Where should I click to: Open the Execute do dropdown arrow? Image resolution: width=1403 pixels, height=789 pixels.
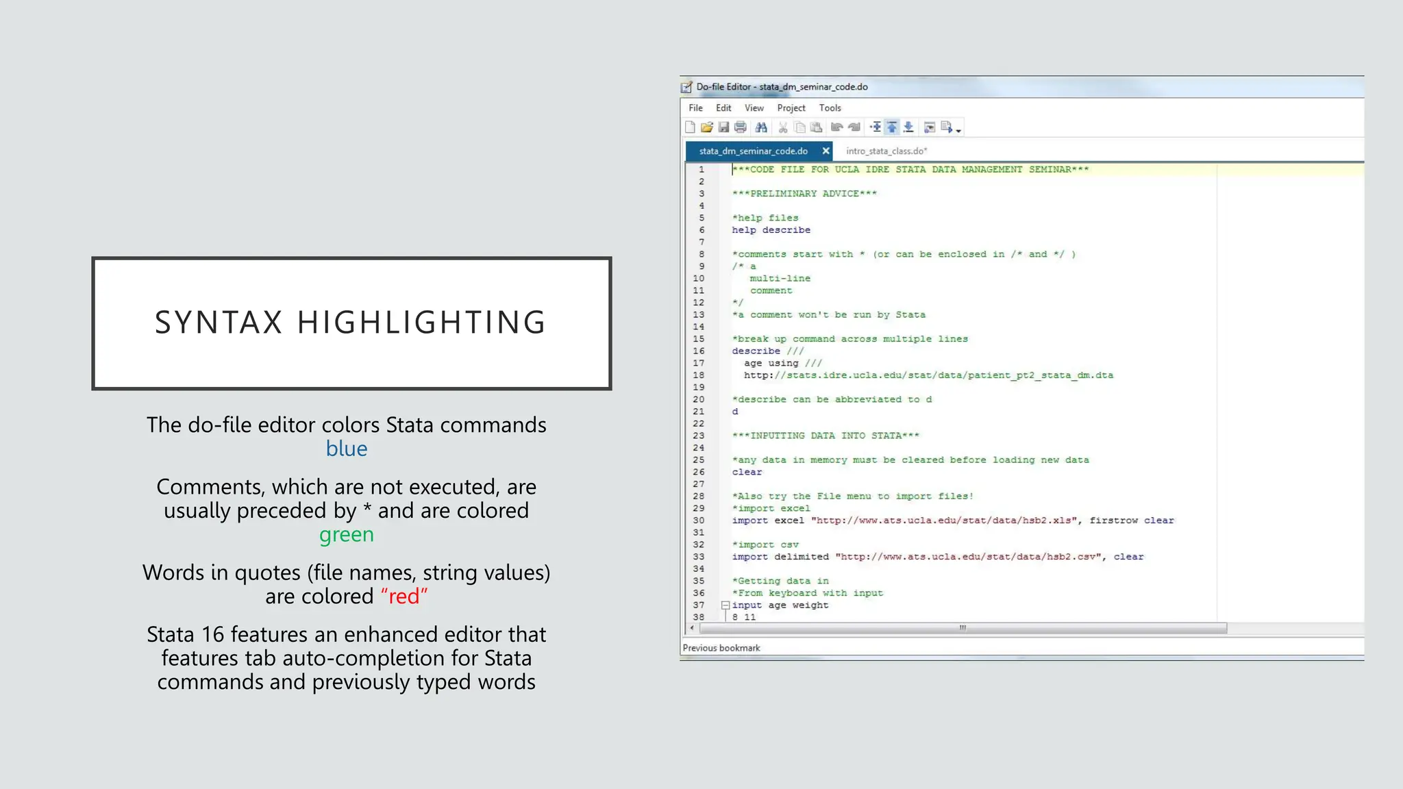tap(959, 130)
